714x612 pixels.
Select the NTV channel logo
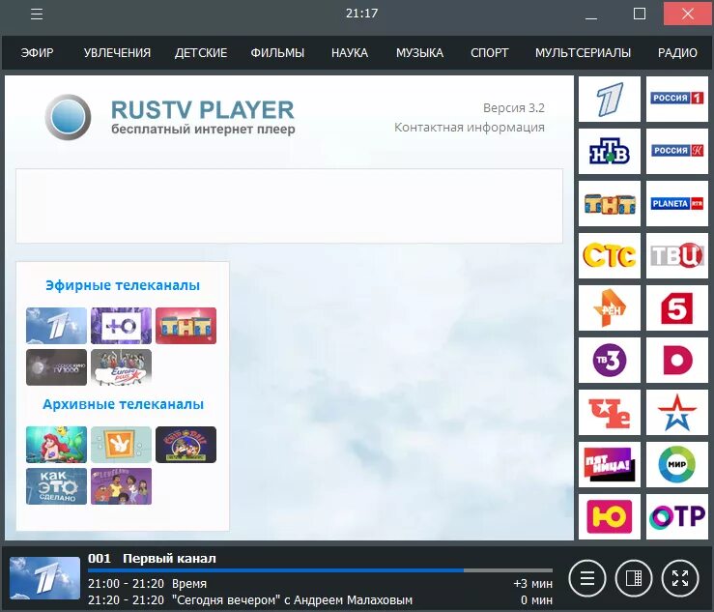610,151
